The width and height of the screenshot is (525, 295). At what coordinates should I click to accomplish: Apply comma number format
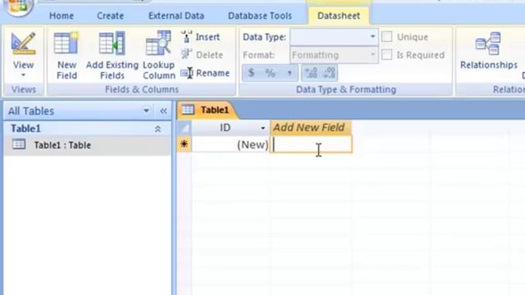click(x=289, y=73)
